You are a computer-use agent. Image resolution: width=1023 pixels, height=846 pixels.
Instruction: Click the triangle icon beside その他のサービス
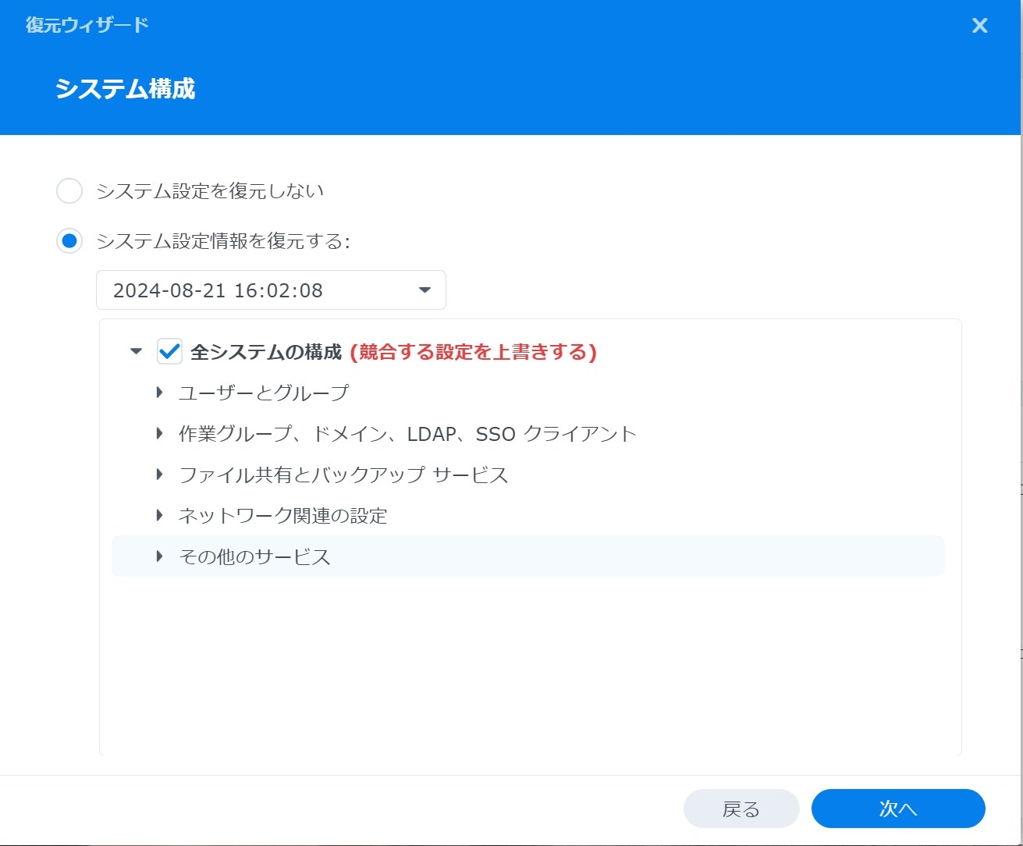tap(159, 556)
